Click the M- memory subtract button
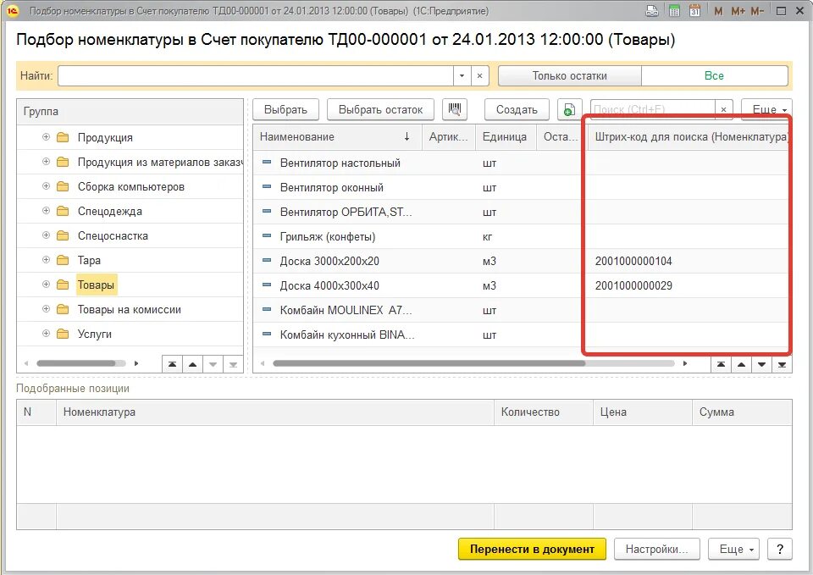Image resolution: width=813 pixels, height=575 pixels. [757, 10]
